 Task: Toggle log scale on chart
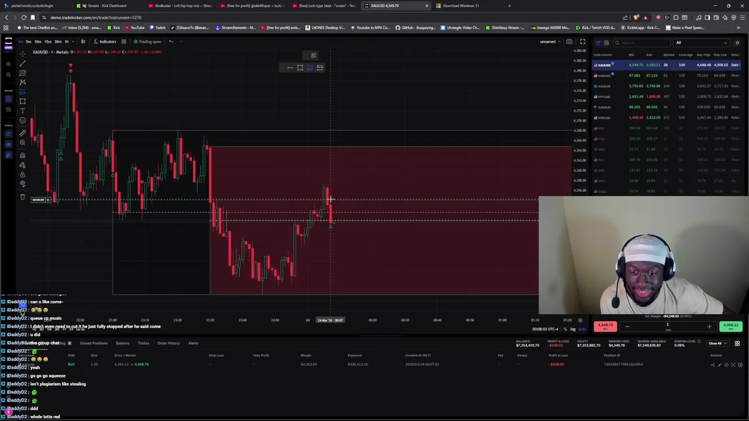tap(573, 329)
